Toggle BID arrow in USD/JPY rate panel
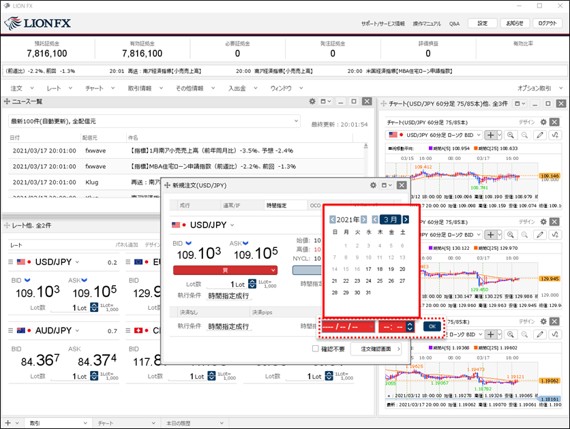570x429 pixels. click(x=27, y=280)
